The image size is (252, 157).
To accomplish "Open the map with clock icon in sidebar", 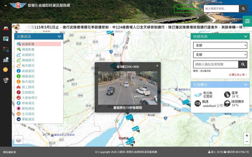I will [6, 59].
